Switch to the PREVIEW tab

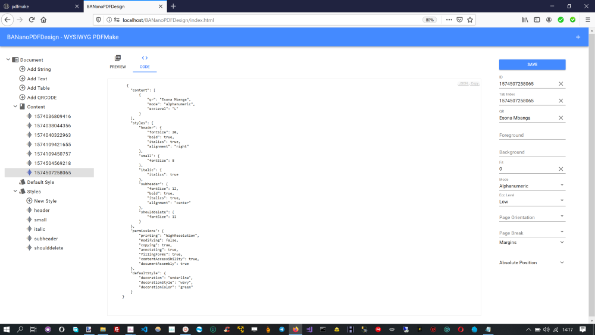click(x=118, y=61)
